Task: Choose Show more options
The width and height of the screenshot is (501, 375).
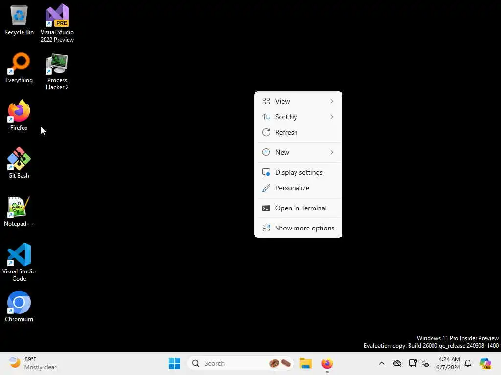Action: [298, 229]
